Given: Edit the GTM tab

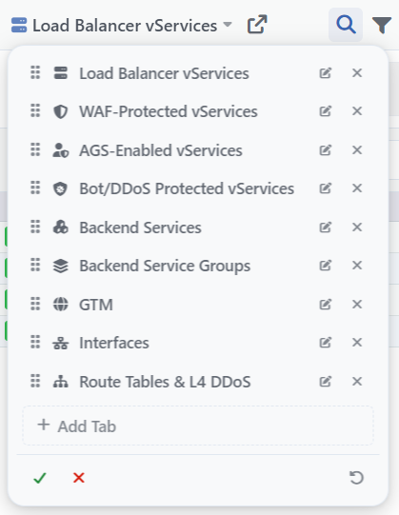Looking at the screenshot, I should click(x=325, y=305).
